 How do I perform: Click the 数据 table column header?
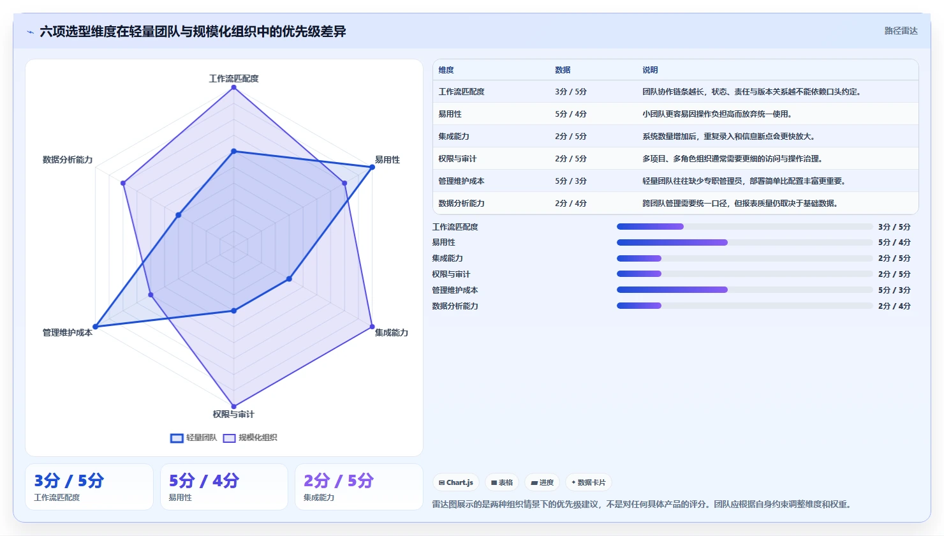(x=563, y=70)
